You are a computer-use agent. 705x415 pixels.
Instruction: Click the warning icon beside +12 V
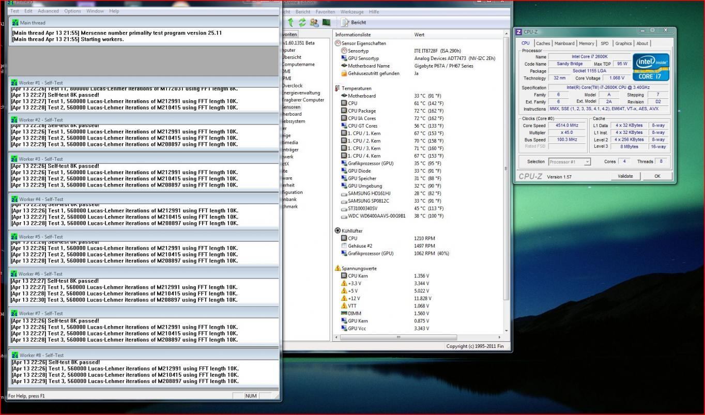(344, 298)
